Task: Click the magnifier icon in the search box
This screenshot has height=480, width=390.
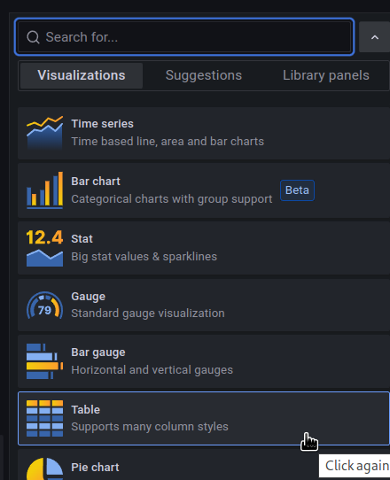Action: tap(33, 37)
